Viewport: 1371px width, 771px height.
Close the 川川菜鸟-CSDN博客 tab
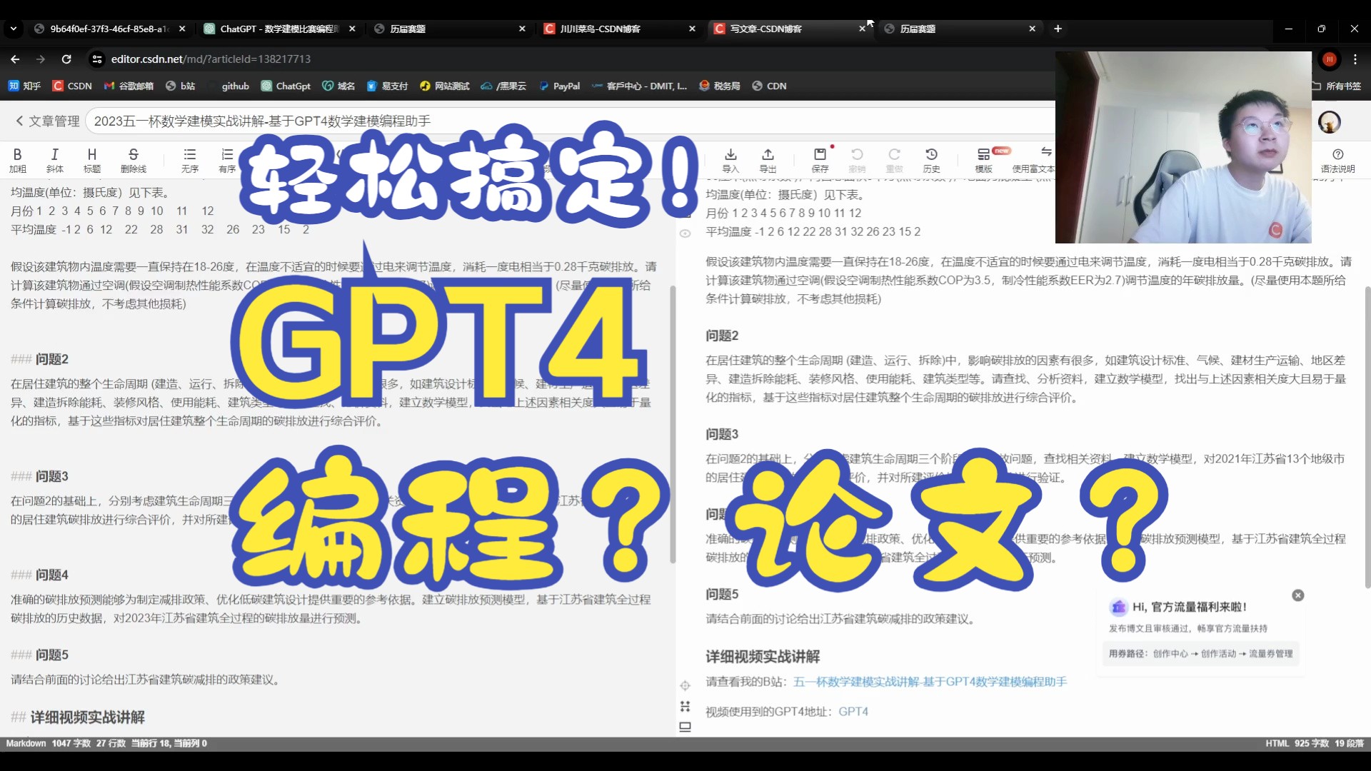tap(692, 29)
